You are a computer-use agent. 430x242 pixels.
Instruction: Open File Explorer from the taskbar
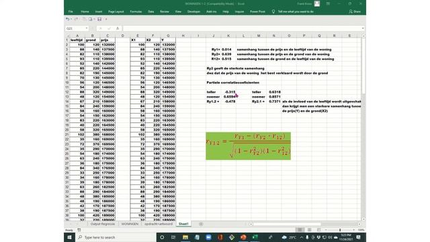pos(185,237)
